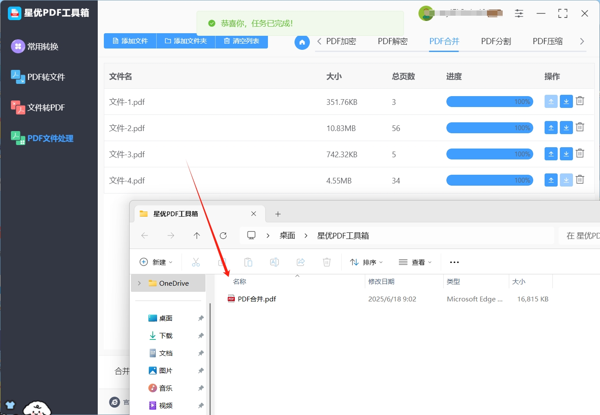Move 文件-4.pdf up with the arrow icon

pos(551,180)
